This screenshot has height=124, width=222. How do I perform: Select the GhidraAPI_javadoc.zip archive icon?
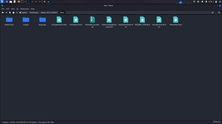click(92, 20)
